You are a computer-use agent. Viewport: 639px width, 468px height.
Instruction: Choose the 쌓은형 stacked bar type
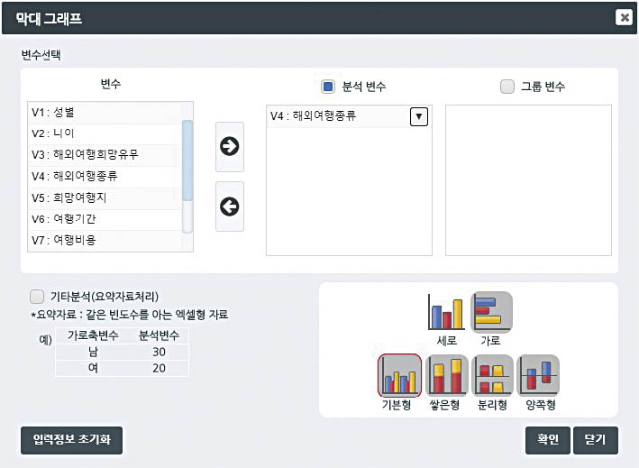click(x=447, y=375)
